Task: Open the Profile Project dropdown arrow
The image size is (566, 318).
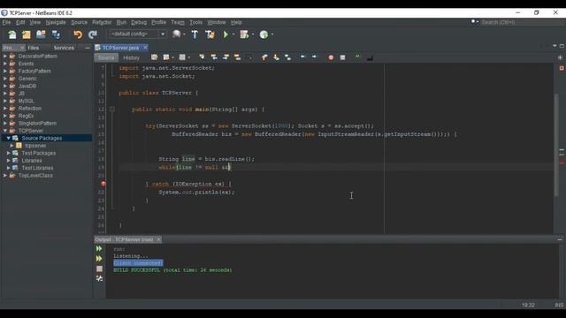Action: (x=272, y=34)
